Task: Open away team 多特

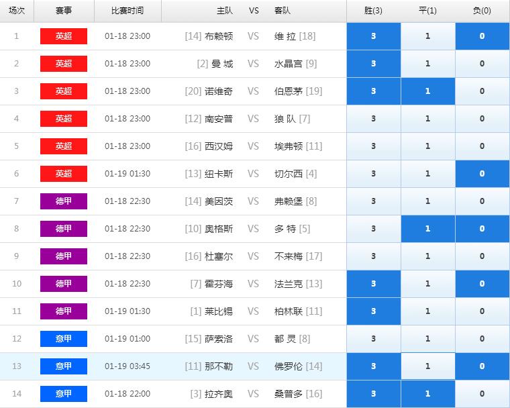Action: point(285,228)
